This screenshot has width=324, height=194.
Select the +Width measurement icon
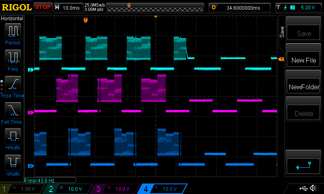click(x=13, y=136)
